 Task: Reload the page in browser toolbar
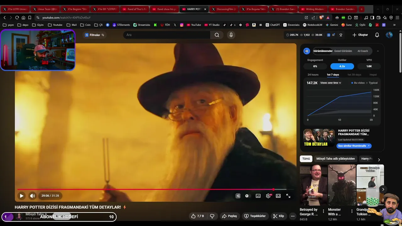(x=17, y=18)
